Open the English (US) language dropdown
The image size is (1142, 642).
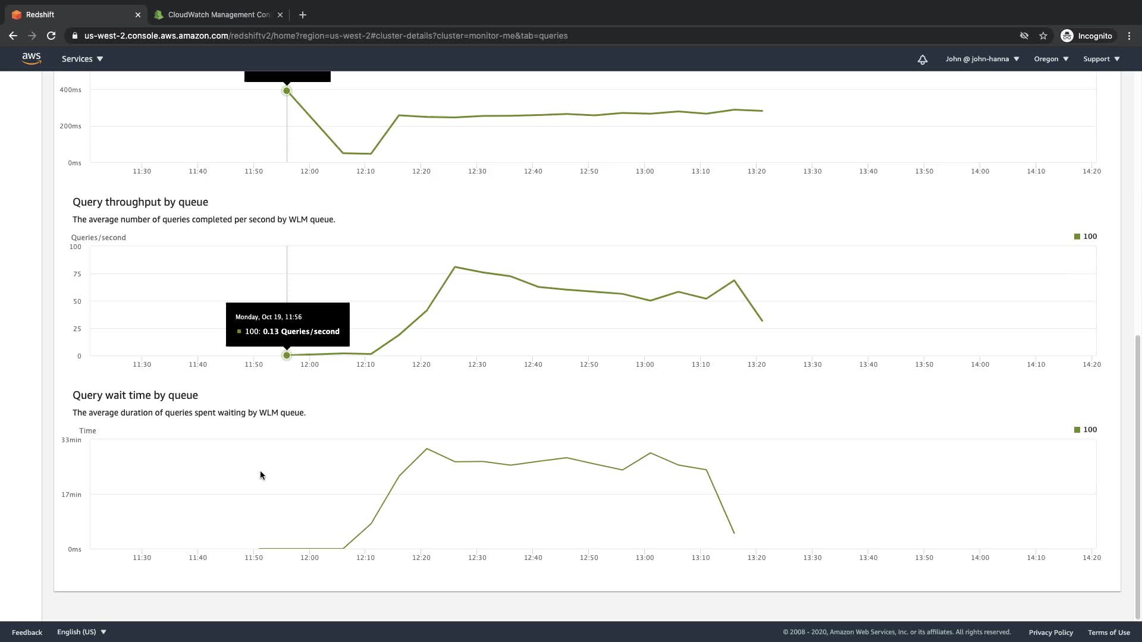pos(81,632)
